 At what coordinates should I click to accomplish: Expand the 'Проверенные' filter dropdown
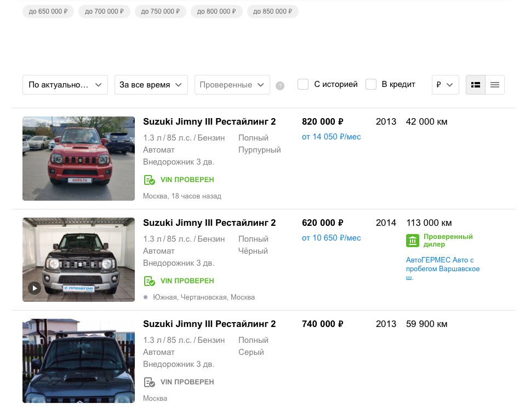tap(232, 85)
